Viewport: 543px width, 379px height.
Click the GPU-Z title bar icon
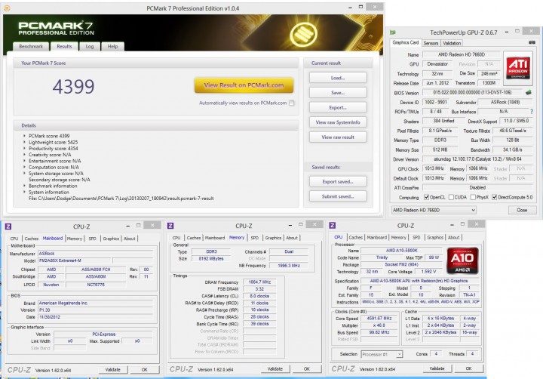click(393, 32)
